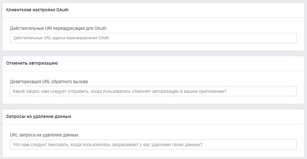Click label 'URL запроса на удаление данных'
This screenshot has height=159, width=307.
point(44,135)
